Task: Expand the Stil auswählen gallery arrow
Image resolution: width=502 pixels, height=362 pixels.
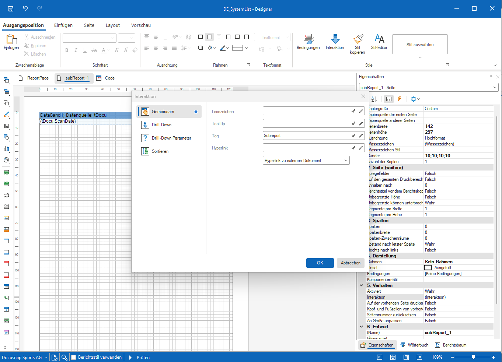Action: click(x=420, y=57)
